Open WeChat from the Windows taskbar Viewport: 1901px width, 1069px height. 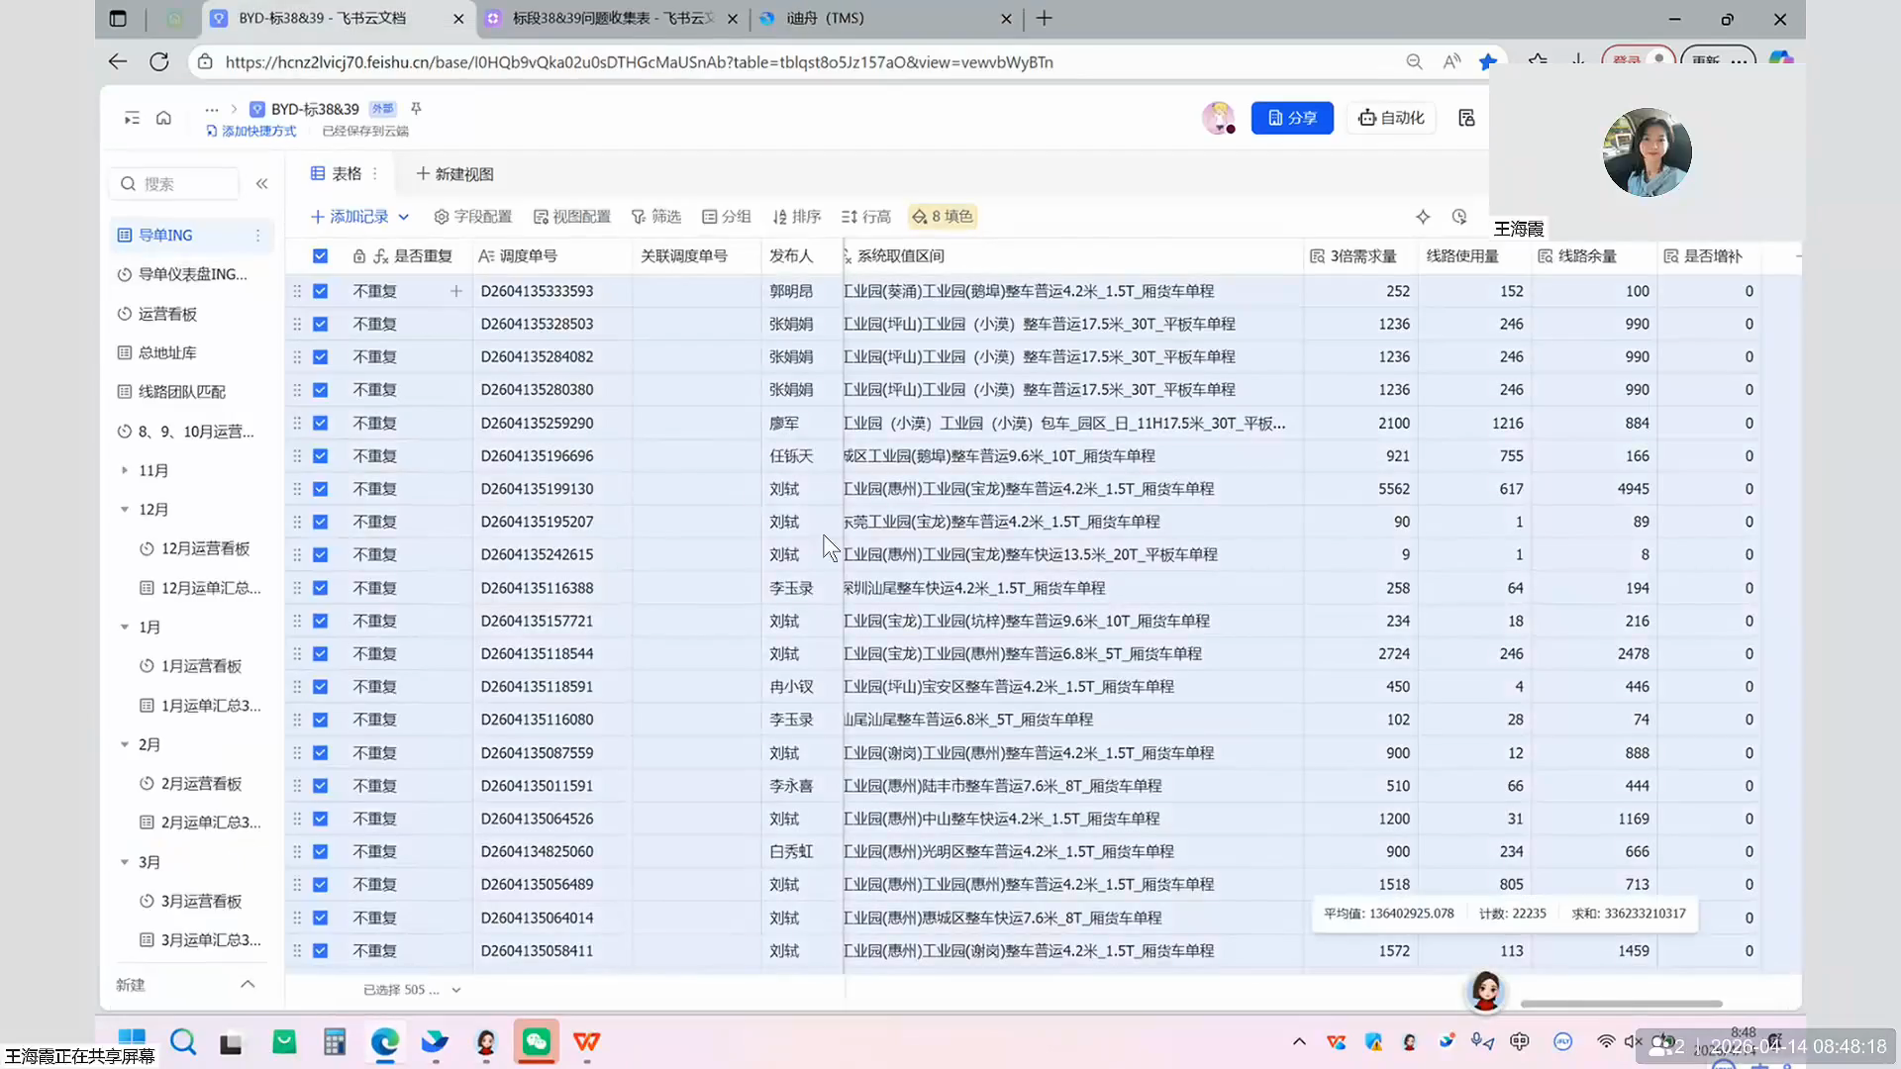tap(536, 1041)
